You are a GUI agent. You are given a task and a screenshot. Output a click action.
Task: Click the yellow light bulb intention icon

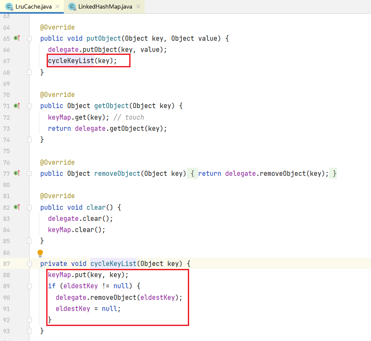tap(40, 253)
